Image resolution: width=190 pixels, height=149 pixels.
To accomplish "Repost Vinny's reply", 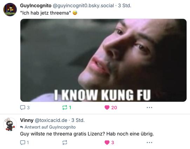I will click(x=65, y=142).
